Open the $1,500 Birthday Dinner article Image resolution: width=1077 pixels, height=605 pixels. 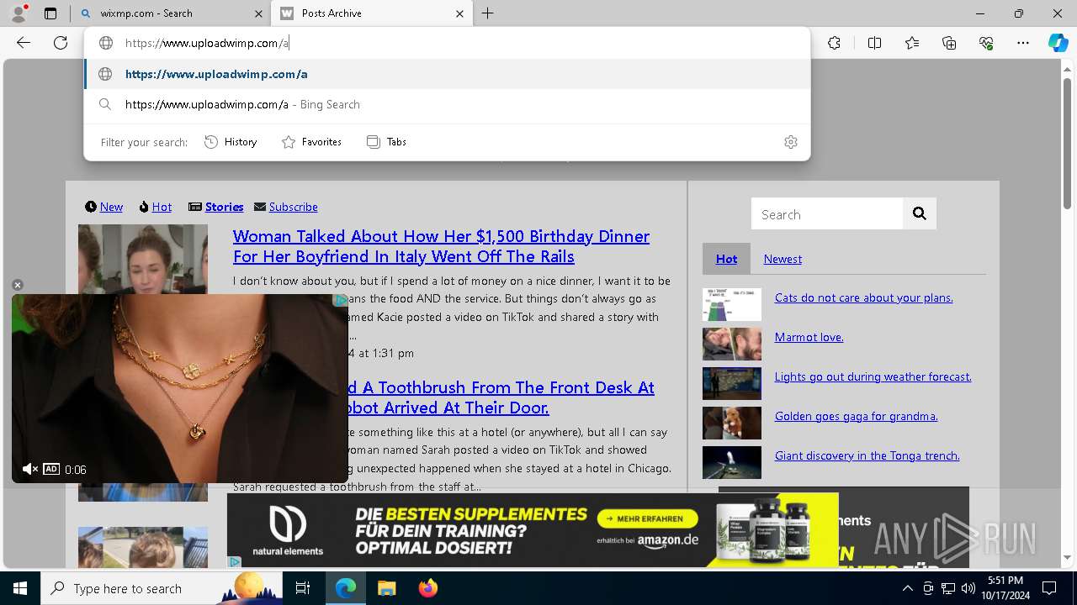click(441, 246)
